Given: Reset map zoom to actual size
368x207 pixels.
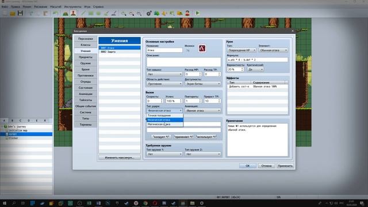Looking at the screenshot, I should pos(139,13).
